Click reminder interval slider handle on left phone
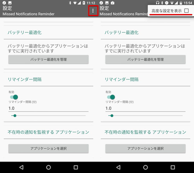194x173 pixels. click(x=15, y=116)
